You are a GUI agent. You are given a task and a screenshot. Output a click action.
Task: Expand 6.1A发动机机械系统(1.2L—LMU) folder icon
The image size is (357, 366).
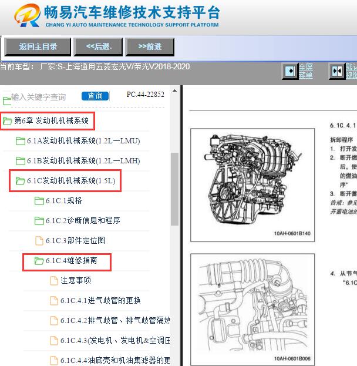[x=21, y=141]
